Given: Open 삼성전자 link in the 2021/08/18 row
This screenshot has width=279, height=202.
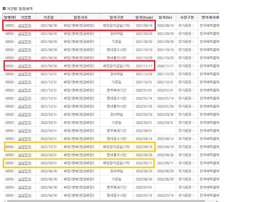Looking at the screenshot, I should 25,26.
